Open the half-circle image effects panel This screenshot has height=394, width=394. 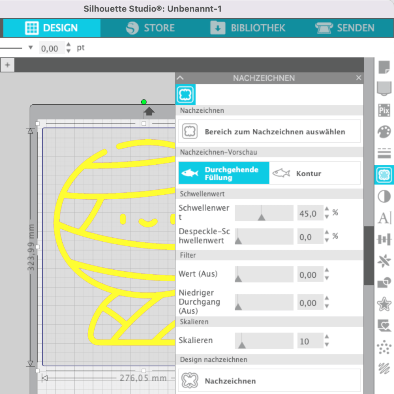[384, 197]
